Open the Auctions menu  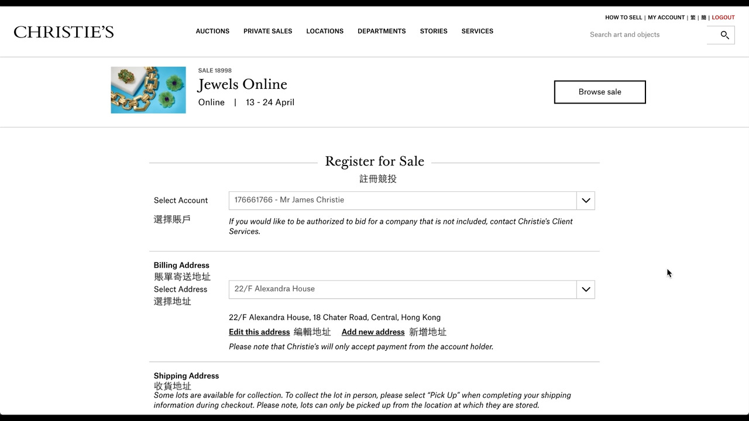pos(212,31)
